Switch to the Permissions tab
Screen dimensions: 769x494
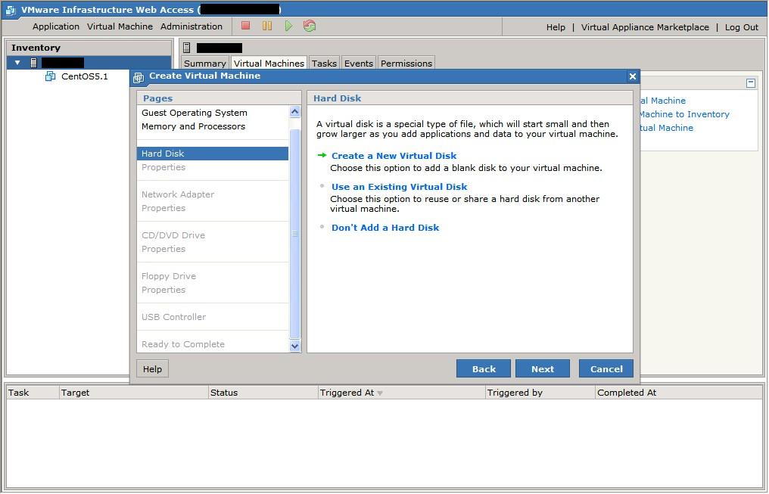(406, 64)
